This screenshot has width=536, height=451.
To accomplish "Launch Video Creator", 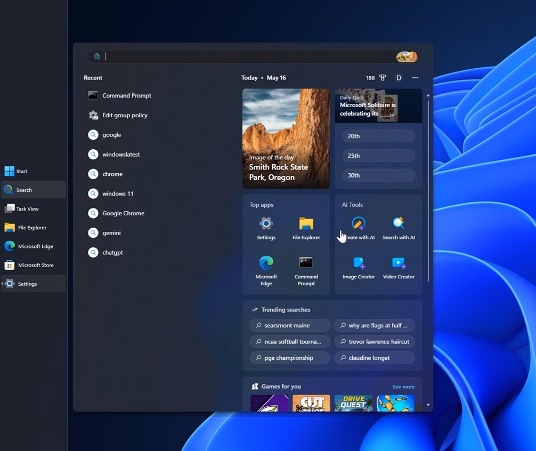I will point(399,268).
